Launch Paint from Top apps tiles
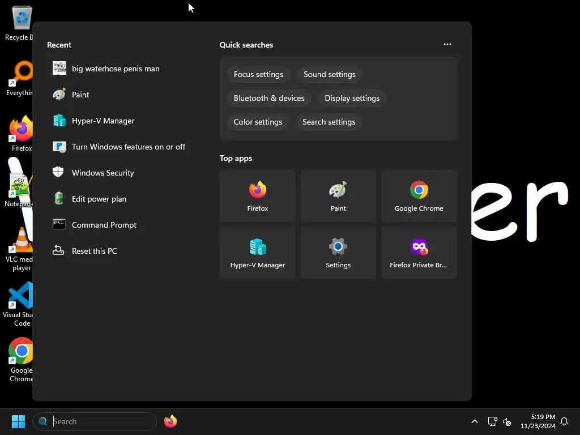 (x=338, y=196)
